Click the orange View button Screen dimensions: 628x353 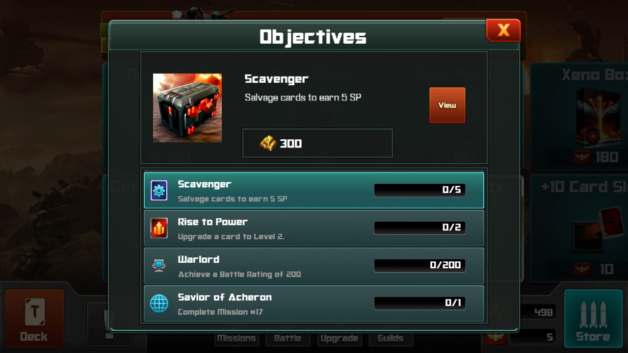tap(447, 105)
